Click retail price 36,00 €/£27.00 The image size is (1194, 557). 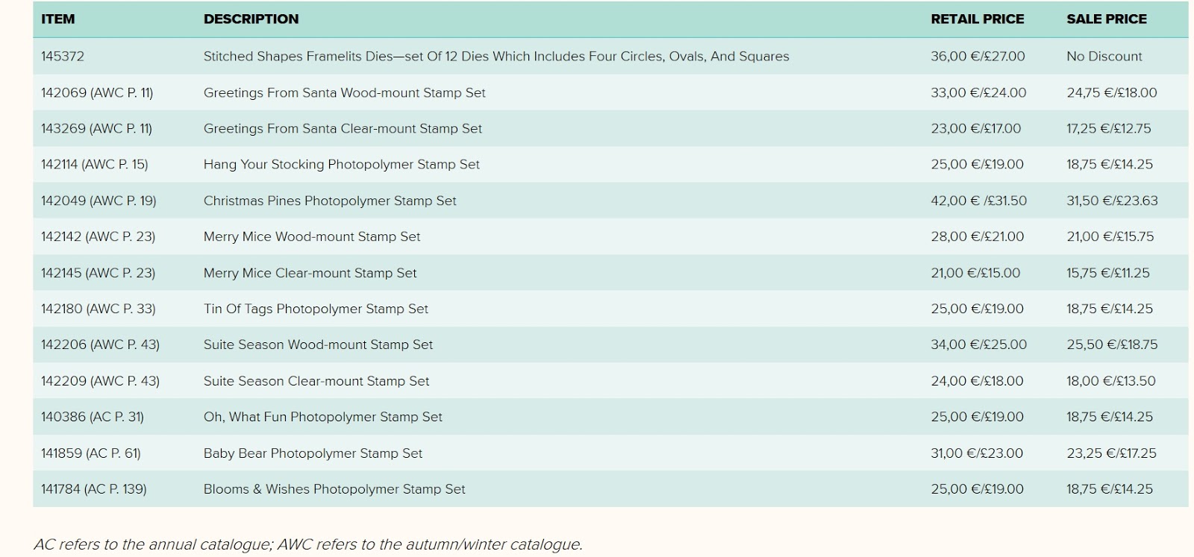tap(978, 56)
